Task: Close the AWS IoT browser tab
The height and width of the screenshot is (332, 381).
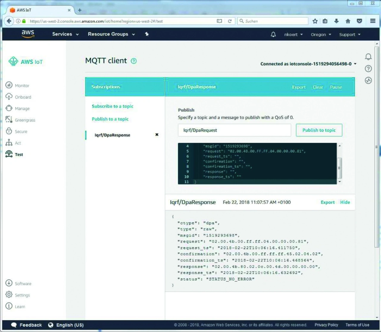Action: point(69,10)
